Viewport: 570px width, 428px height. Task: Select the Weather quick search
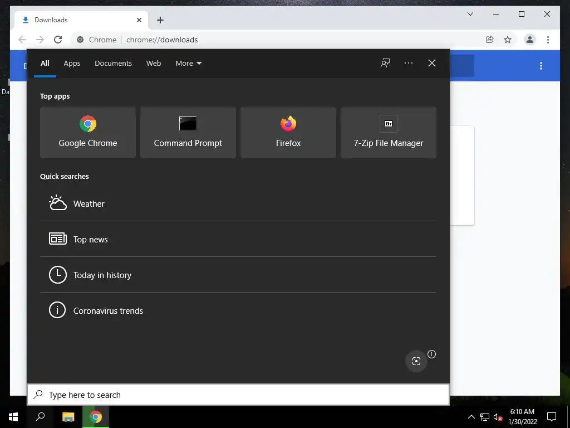(x=238, y=203)
